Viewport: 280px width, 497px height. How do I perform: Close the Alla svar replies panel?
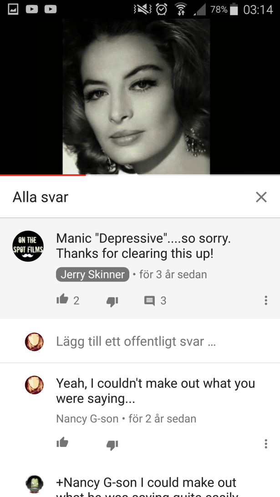point(261,197)
